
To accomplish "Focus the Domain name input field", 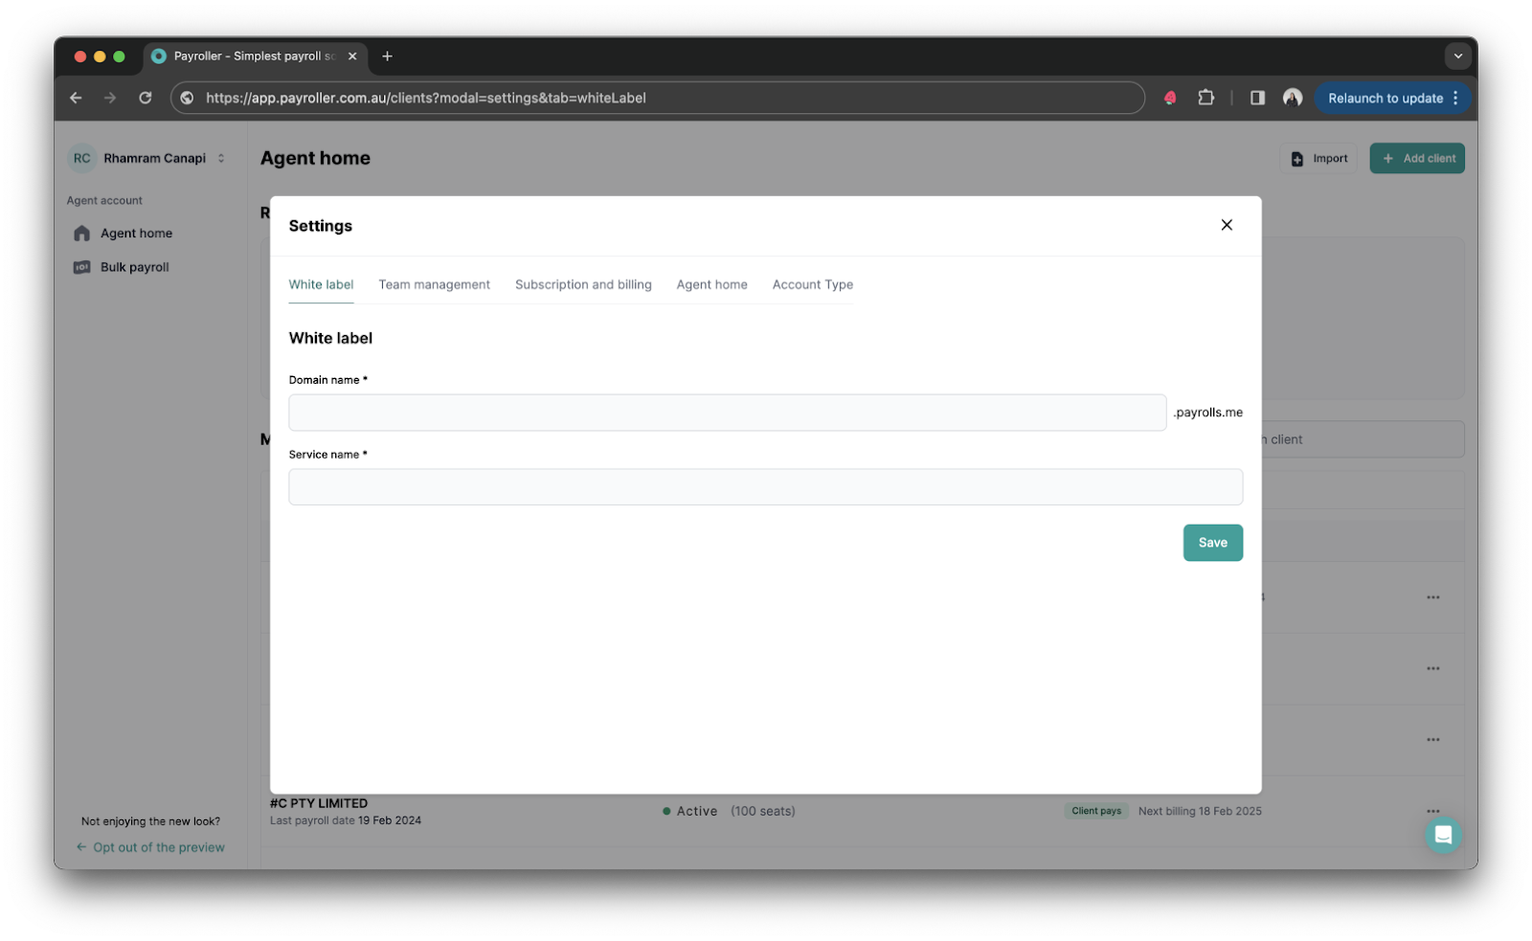I will (727, 413).
